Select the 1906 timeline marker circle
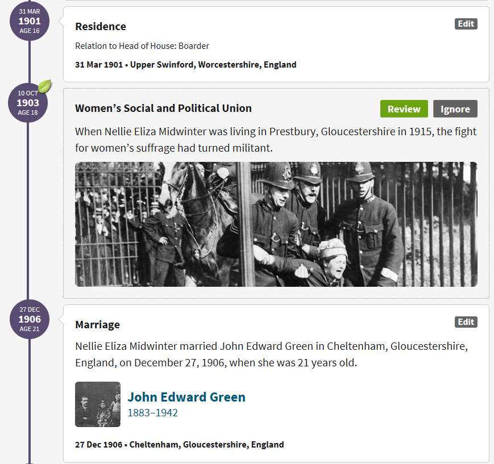Screen dimensions: 494x464 29,319
